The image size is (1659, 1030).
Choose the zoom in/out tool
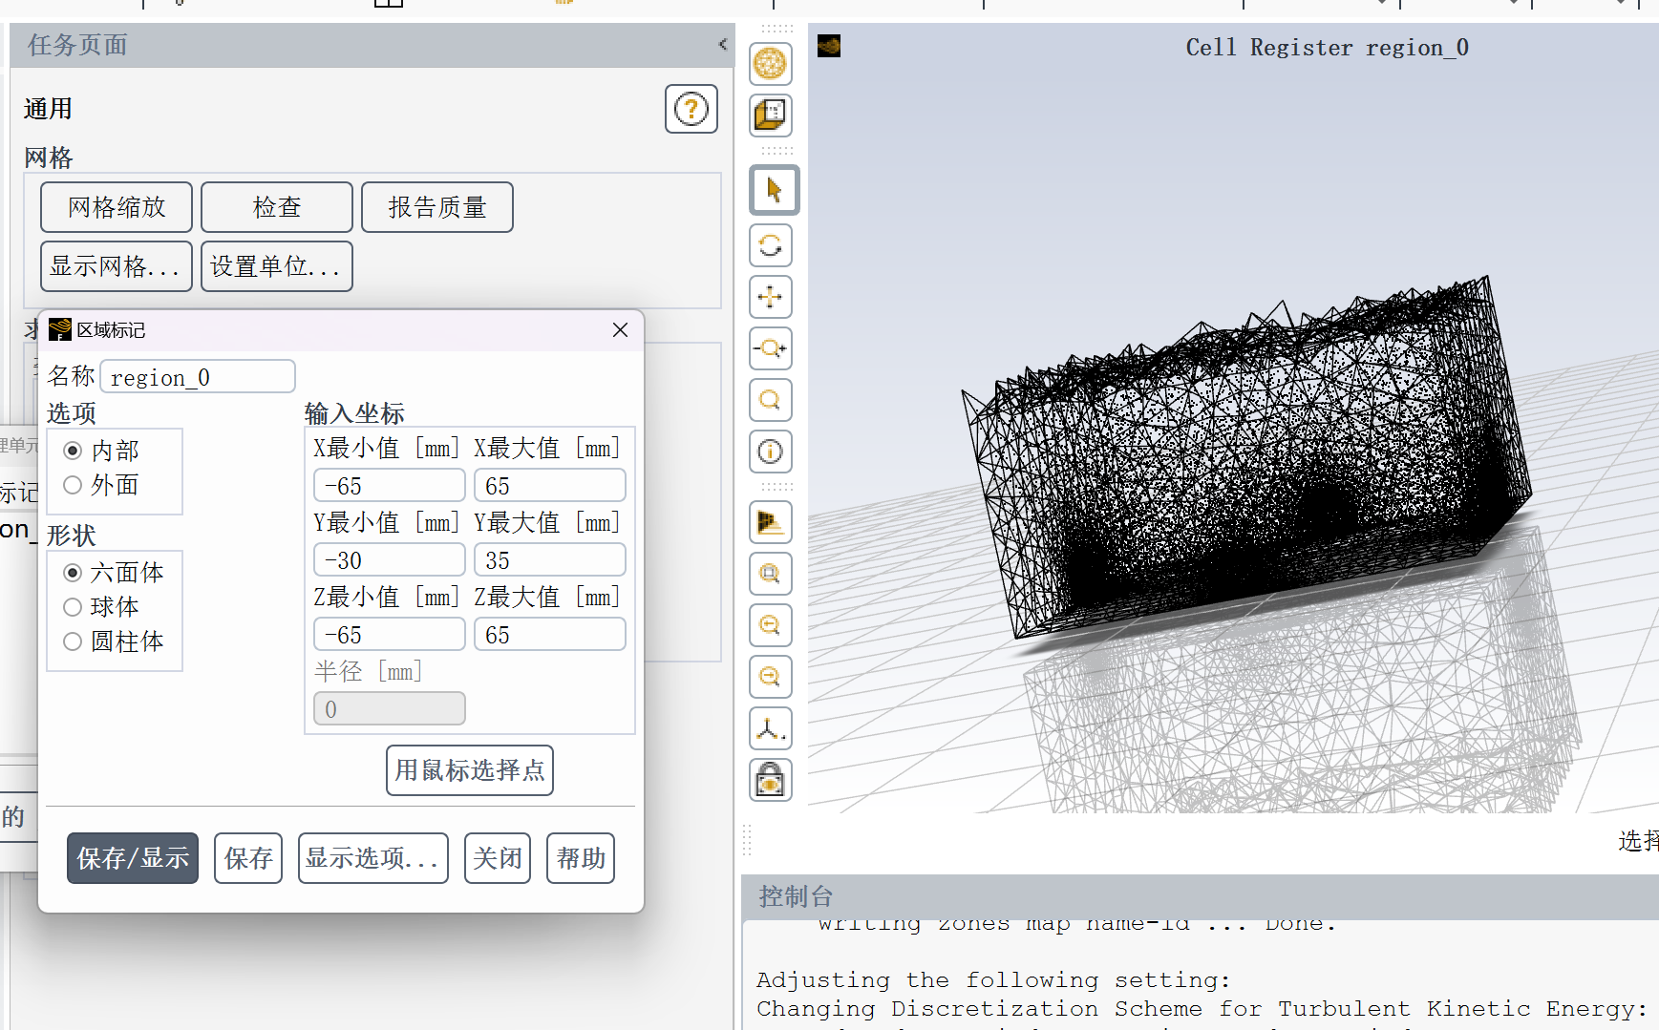pyautogui.click(x=770, y=348)
